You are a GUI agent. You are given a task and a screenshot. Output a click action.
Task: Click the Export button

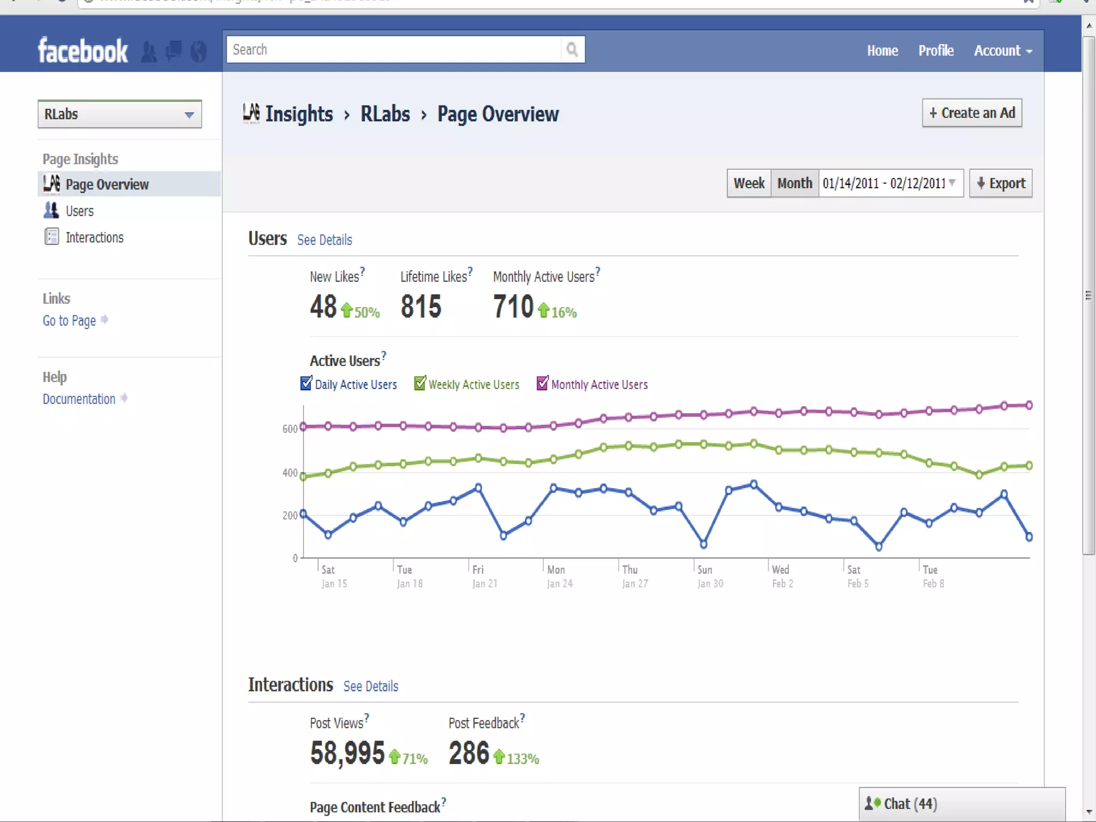1000,184
